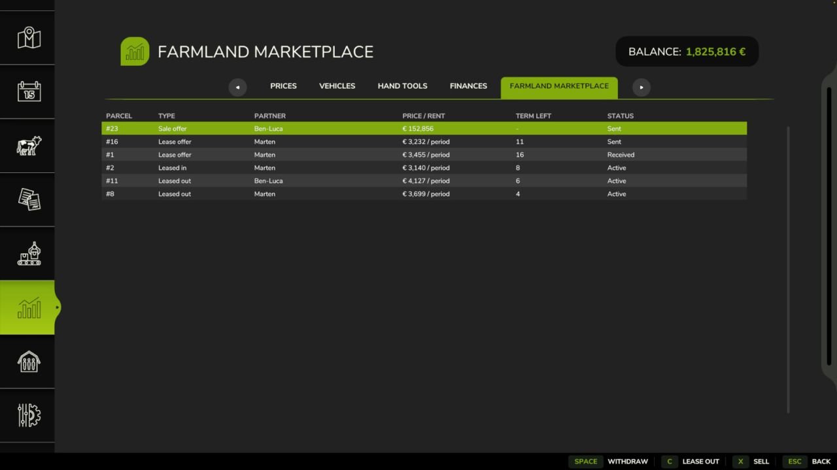Go to next tab with right arrow
This screenshot has height=470, width=837.
(x=641, y=87)
